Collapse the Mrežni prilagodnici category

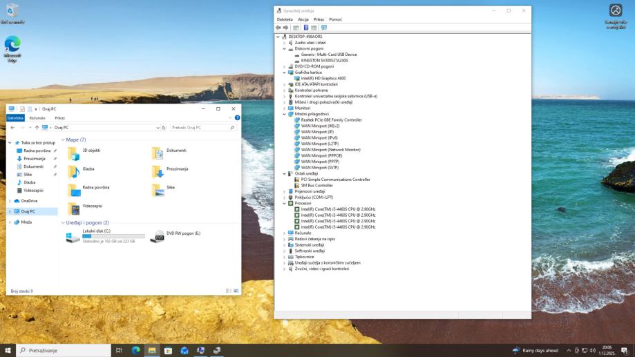[x=284, y=114]
